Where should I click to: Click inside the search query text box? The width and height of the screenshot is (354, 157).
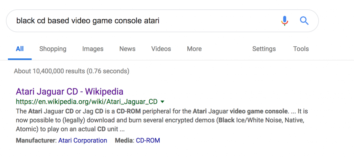tap(138, 21)
